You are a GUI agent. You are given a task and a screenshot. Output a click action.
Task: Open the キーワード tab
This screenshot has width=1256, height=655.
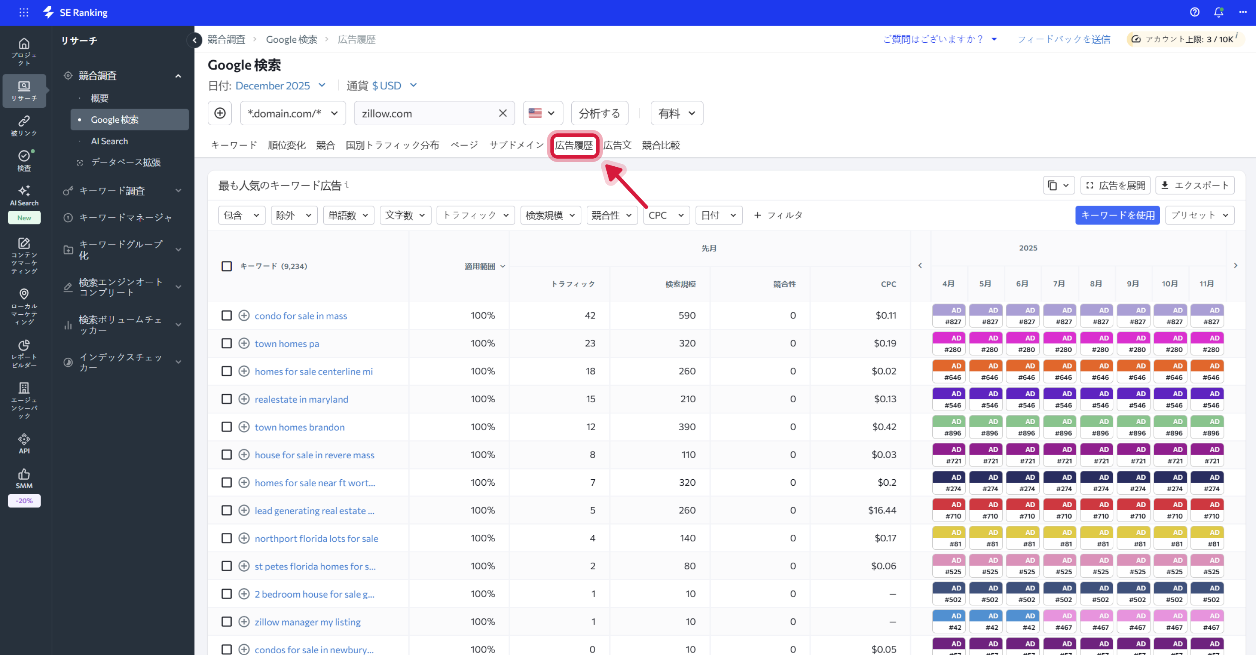coord(233,145)
